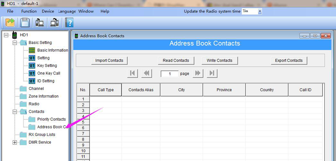Open the Window menu

pyautogui.click(x=86, y=11)
